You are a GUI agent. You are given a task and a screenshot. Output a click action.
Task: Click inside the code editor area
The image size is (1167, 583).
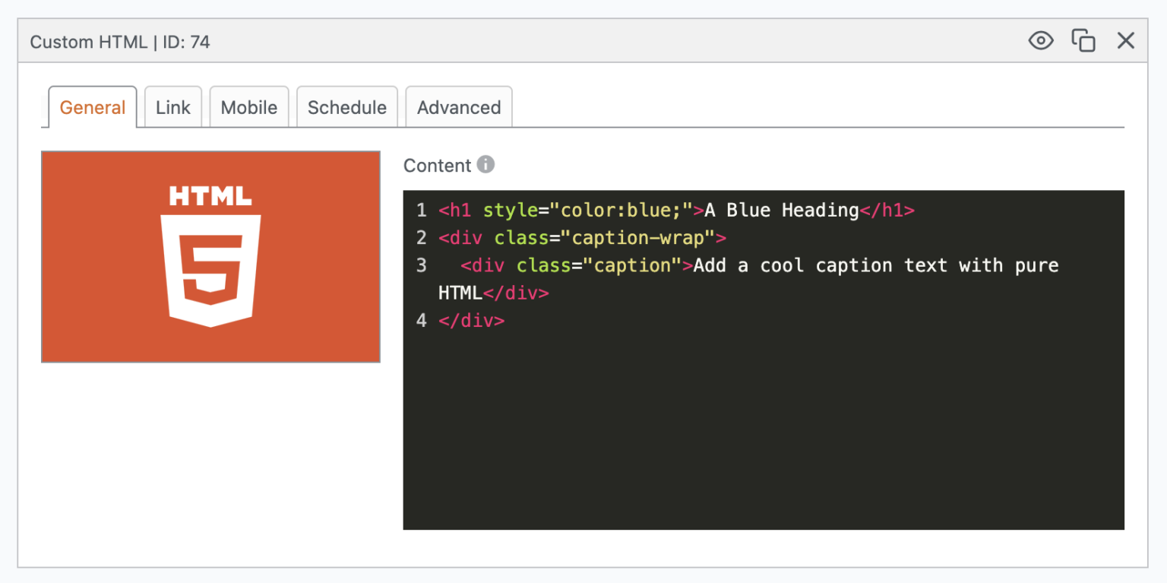click(x=760, y=418)
